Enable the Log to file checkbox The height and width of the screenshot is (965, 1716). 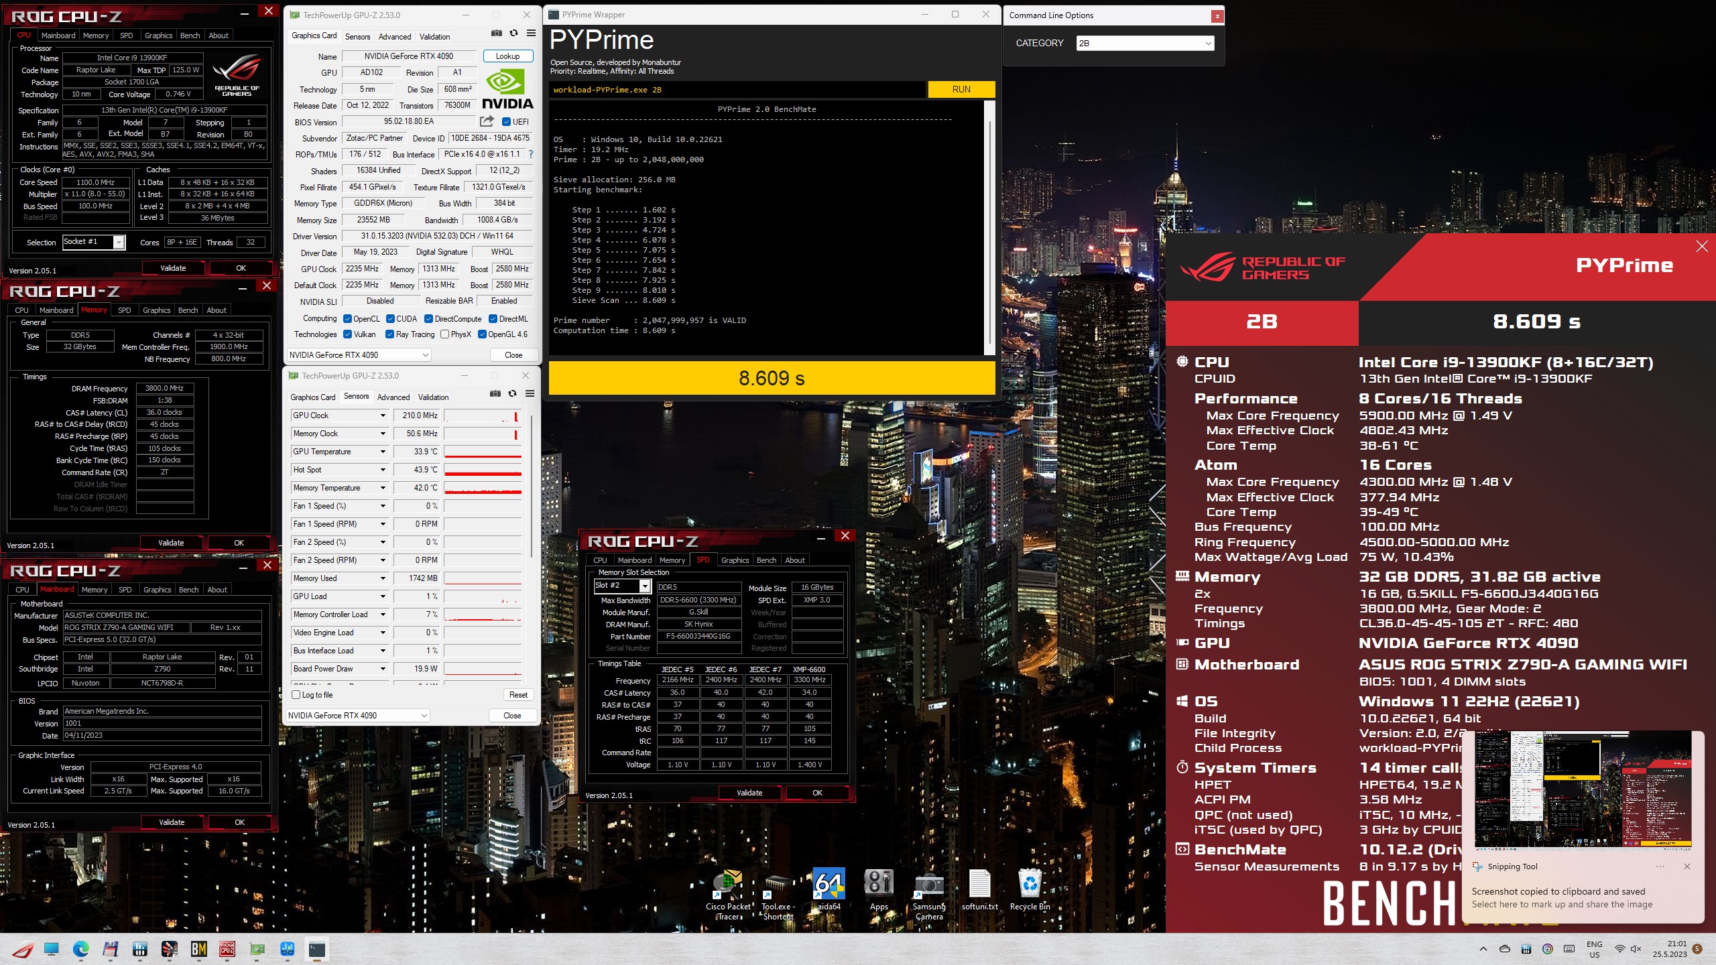coord(296,695)
